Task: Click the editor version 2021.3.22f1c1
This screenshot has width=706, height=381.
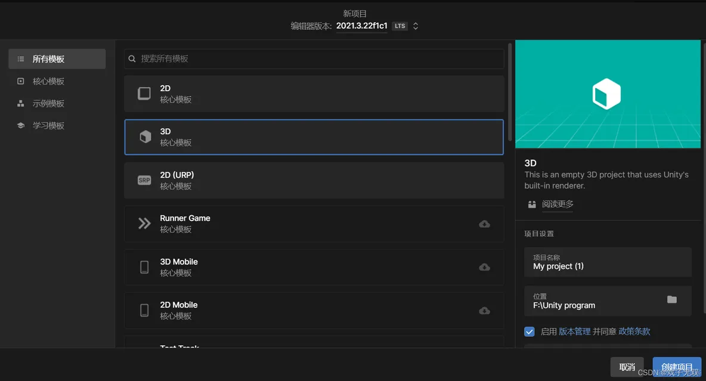Action: (361, 26)
